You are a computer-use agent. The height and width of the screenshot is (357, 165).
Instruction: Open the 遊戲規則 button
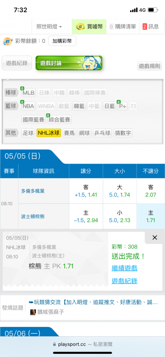coord(150,66)
